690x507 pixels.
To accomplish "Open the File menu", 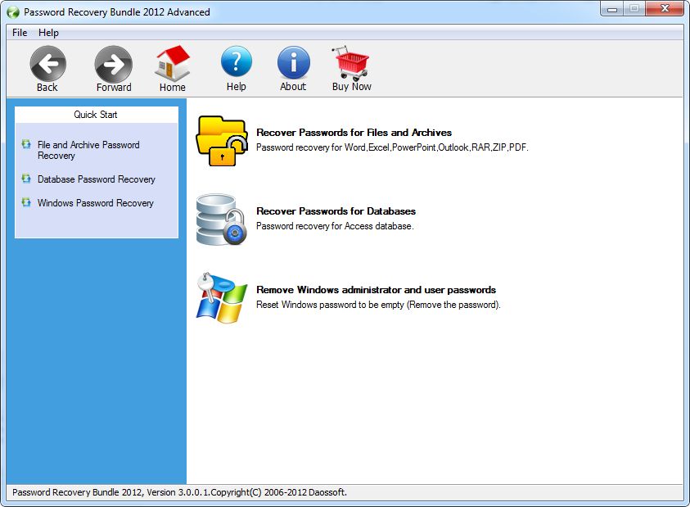I will (x=20, y=33).
